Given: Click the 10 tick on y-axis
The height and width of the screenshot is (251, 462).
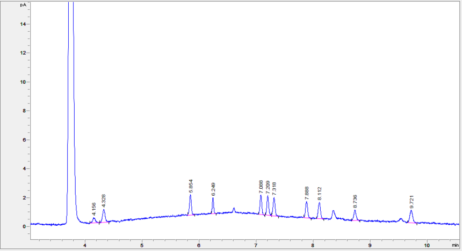Looking at the screenshot, I should 23,82.
